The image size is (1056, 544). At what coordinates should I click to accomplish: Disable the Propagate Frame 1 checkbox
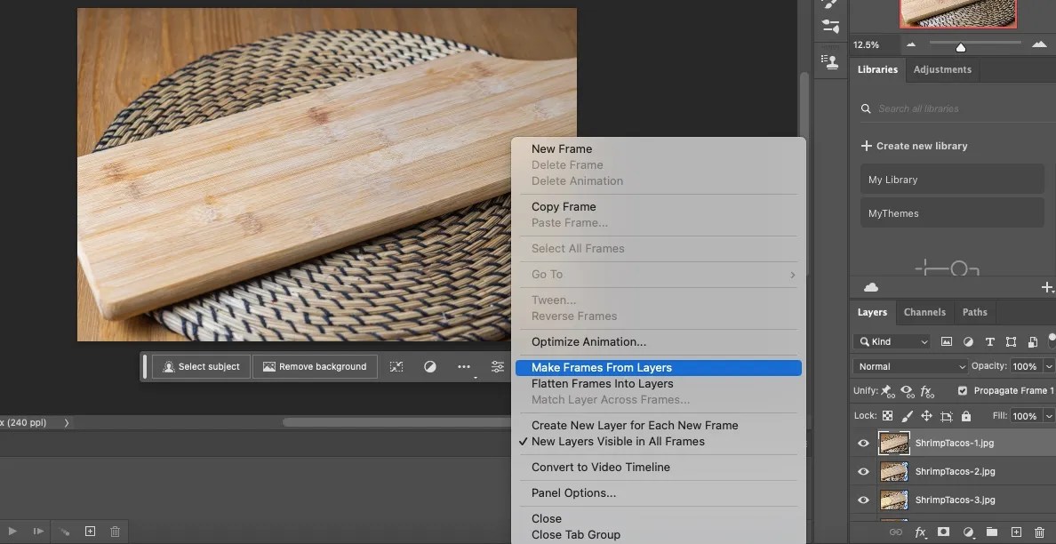point(963,391)
